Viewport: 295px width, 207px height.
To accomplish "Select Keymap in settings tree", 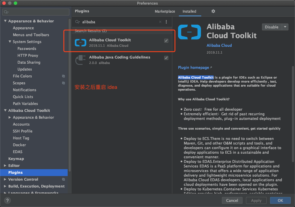I will (16, 159).
